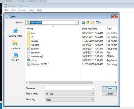Open the View menu icon dropdown
Screen dimensions: 134x109
pos(98,23)
